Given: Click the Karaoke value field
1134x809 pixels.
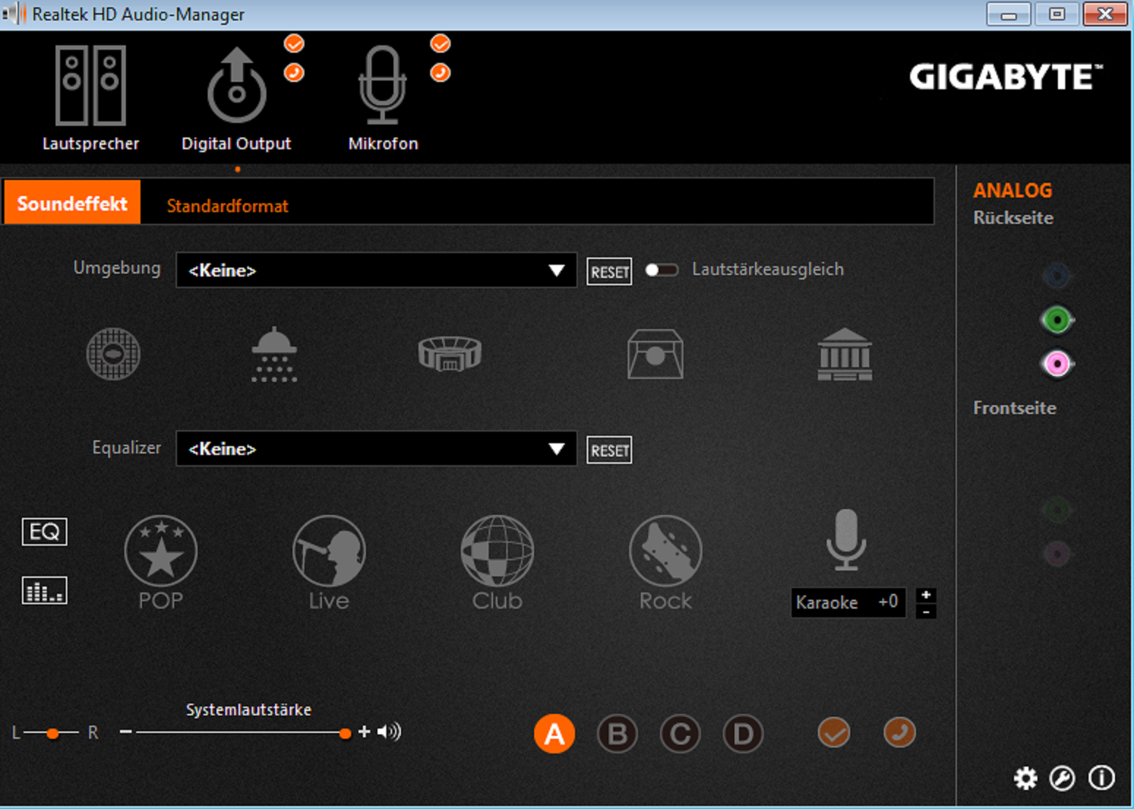Looking at the screenshot, I should [x=849, y=603].
